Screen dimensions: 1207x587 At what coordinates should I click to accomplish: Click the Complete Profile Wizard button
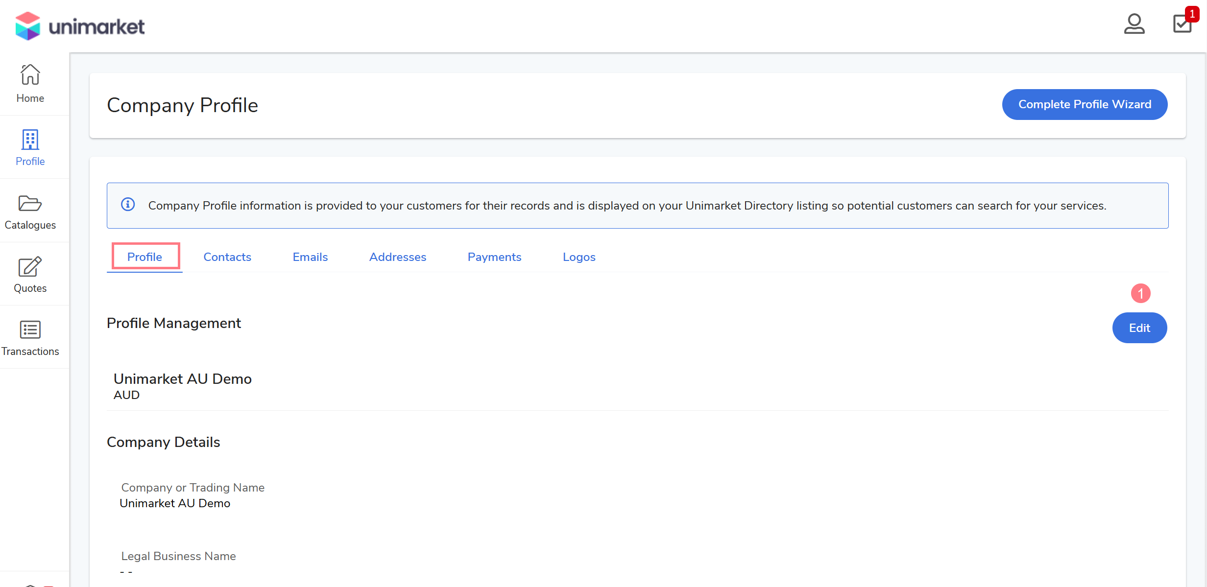tap(1085, 104)
